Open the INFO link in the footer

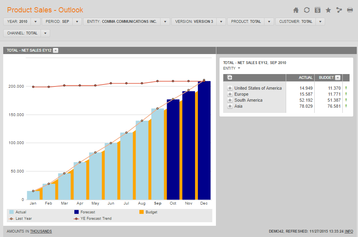click(349, 231)
